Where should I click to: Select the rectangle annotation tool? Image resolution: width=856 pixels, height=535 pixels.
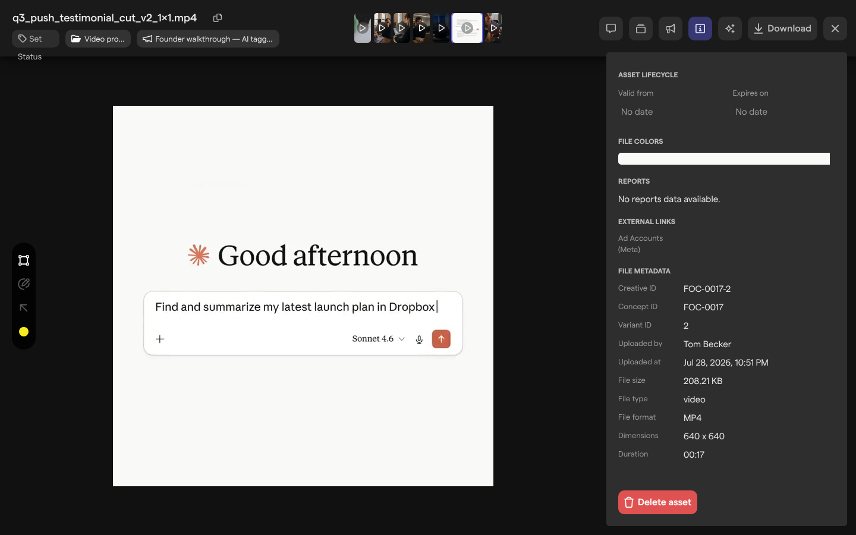[24, 260]
